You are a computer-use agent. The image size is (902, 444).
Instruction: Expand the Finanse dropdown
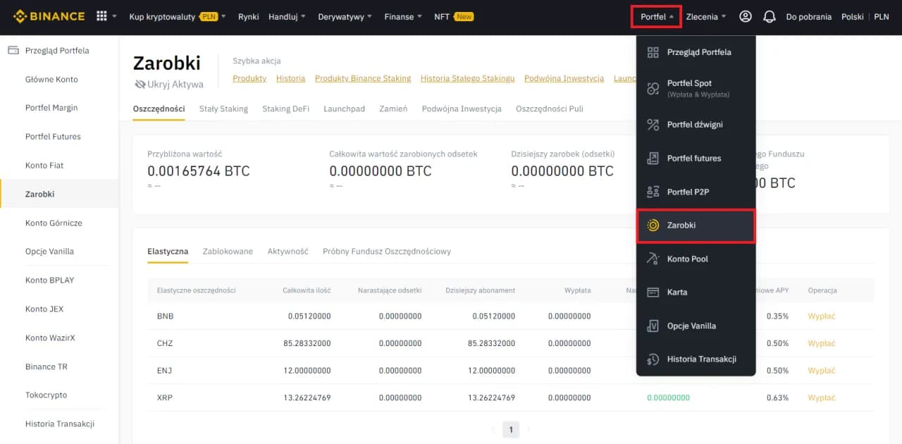(x=400, y=16)
